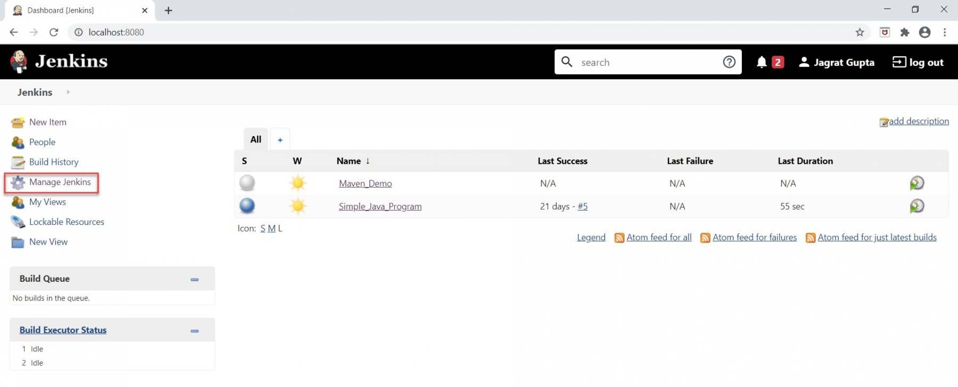Open Atom feed for failures link

point(755,238)
